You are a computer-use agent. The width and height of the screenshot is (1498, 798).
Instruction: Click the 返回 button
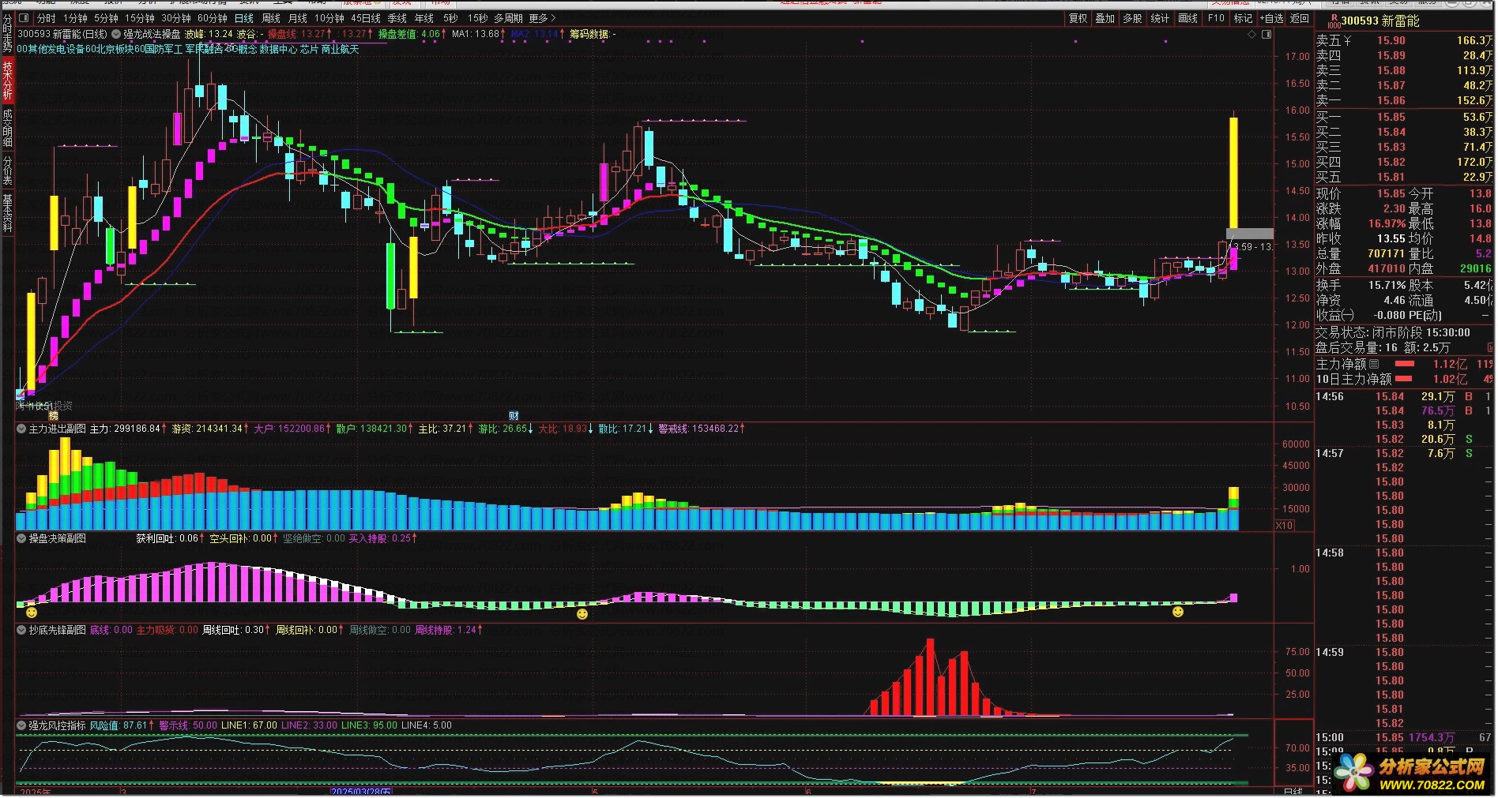1300,18
